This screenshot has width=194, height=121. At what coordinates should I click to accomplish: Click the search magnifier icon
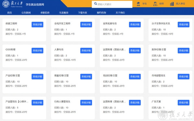96,4
